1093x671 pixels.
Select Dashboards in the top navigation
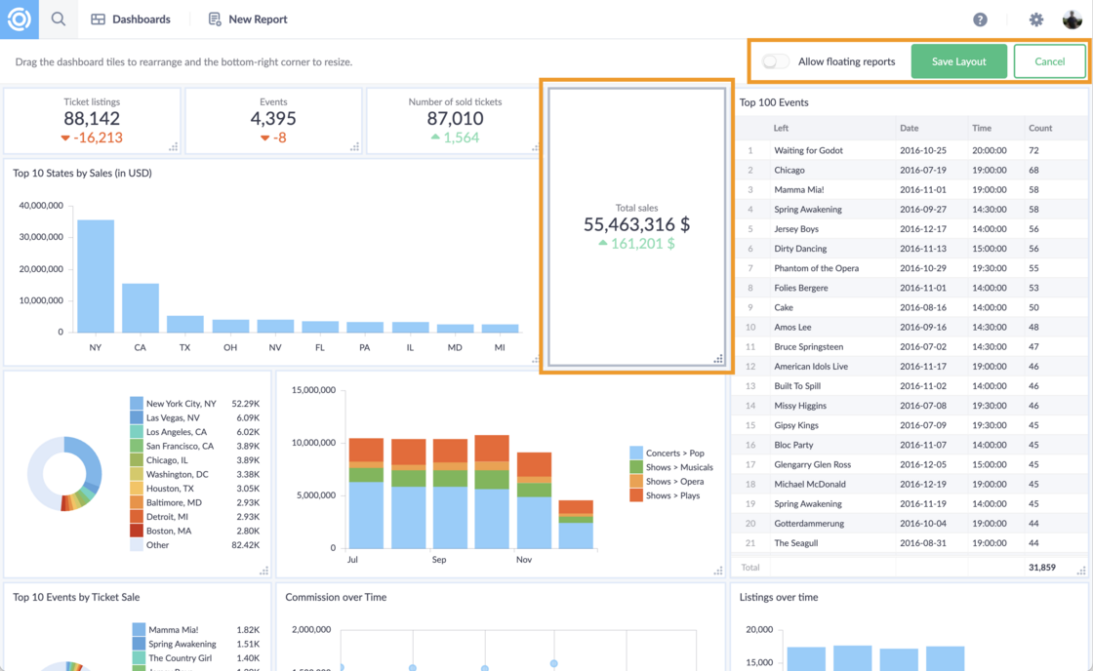139,19
